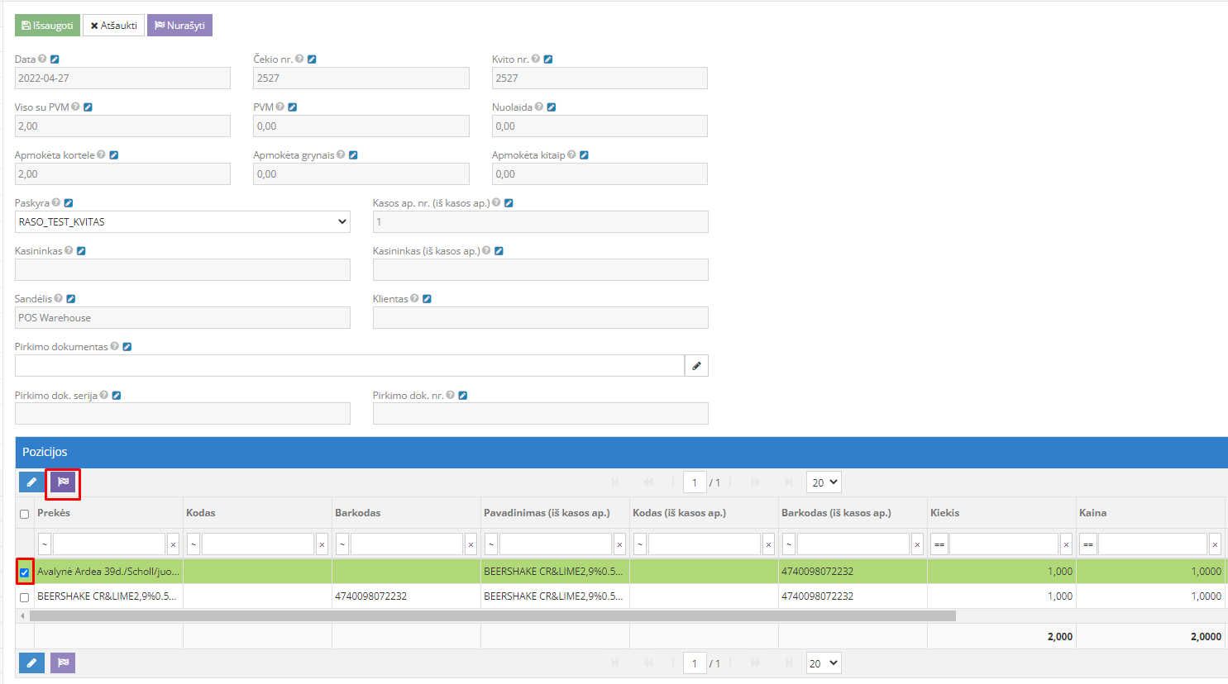
Task: Click the help icon next to Data label
Action: (x=42, y=59)
